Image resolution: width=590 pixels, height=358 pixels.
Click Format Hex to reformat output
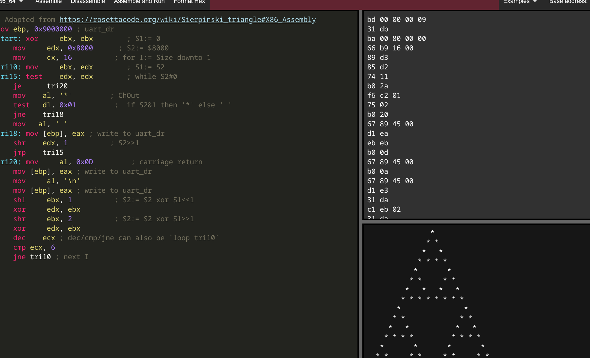(189, 2)
